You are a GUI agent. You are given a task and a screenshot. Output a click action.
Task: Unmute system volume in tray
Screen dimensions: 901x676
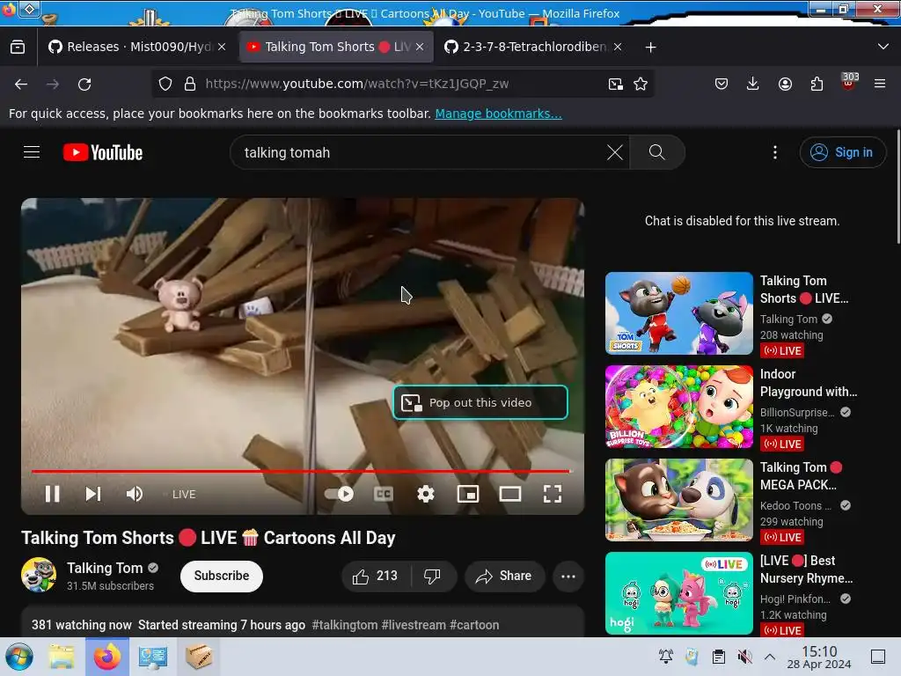pos(744,656)
